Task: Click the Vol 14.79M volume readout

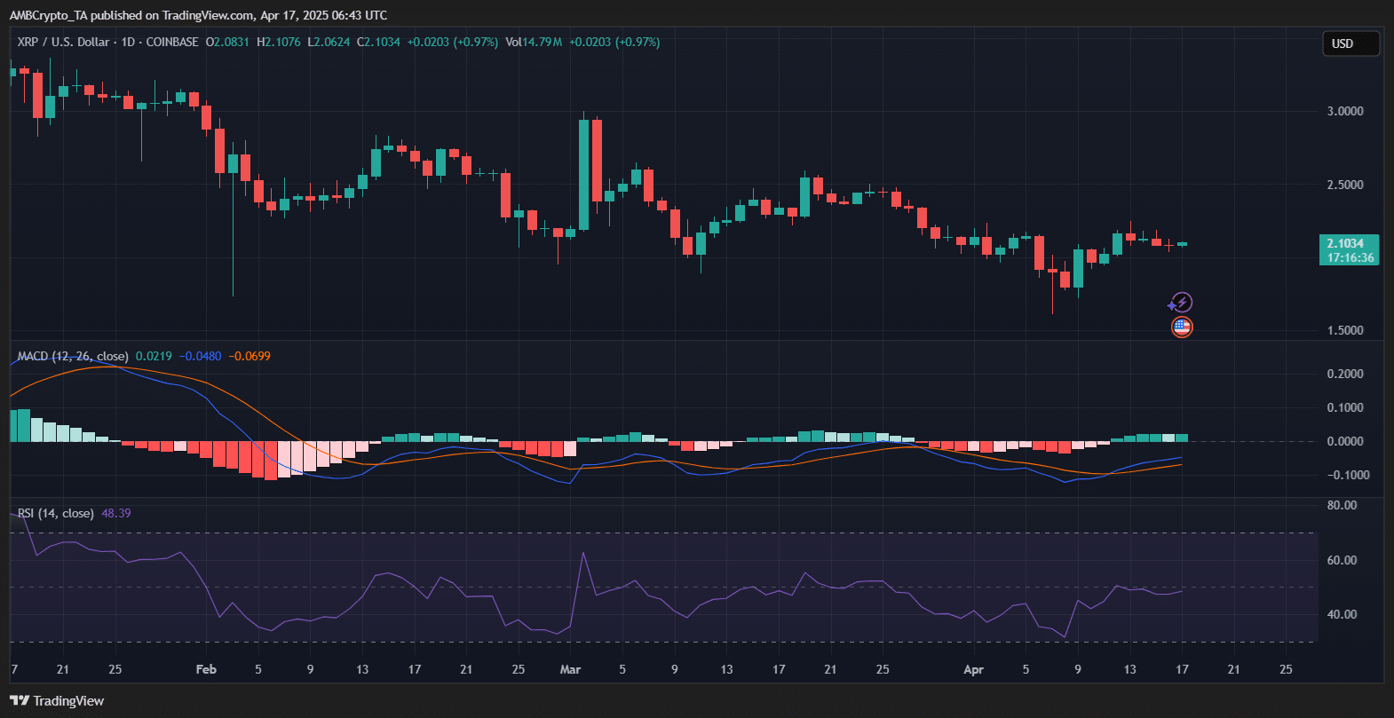Action: click(x=534, y=42)
